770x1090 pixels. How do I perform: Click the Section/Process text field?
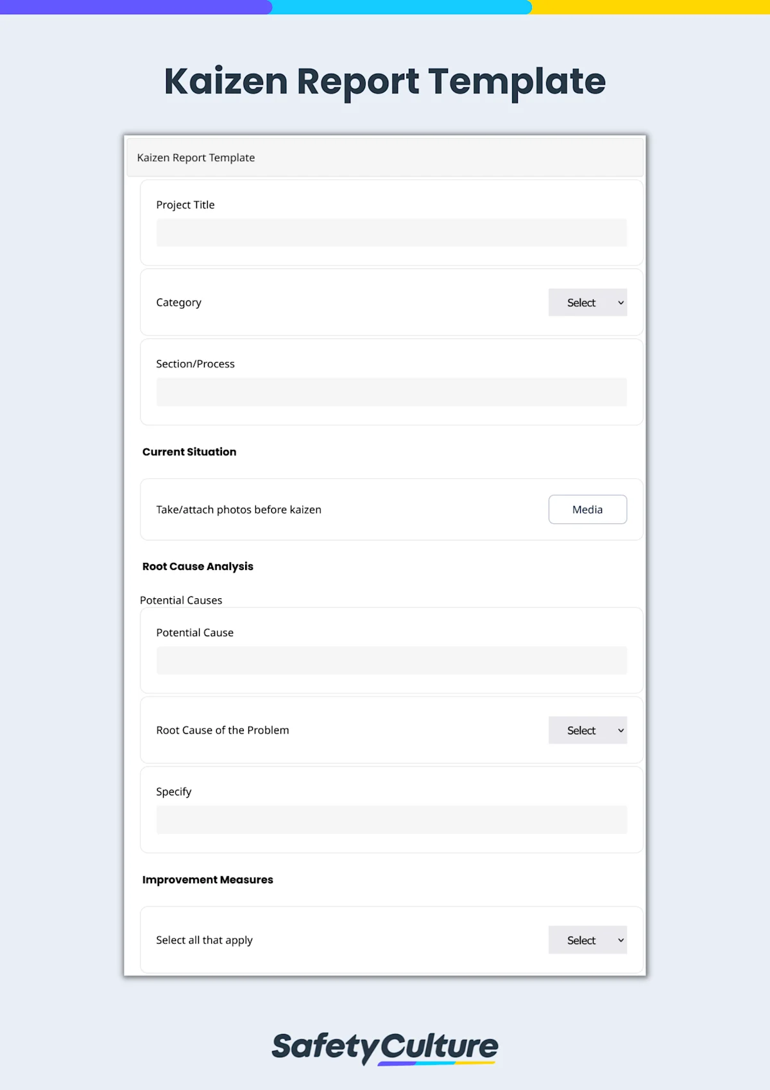tap(391, 392)
